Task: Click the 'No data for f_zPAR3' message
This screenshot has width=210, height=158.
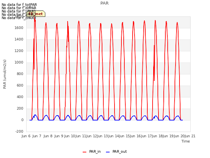Action: pos(19,18)
